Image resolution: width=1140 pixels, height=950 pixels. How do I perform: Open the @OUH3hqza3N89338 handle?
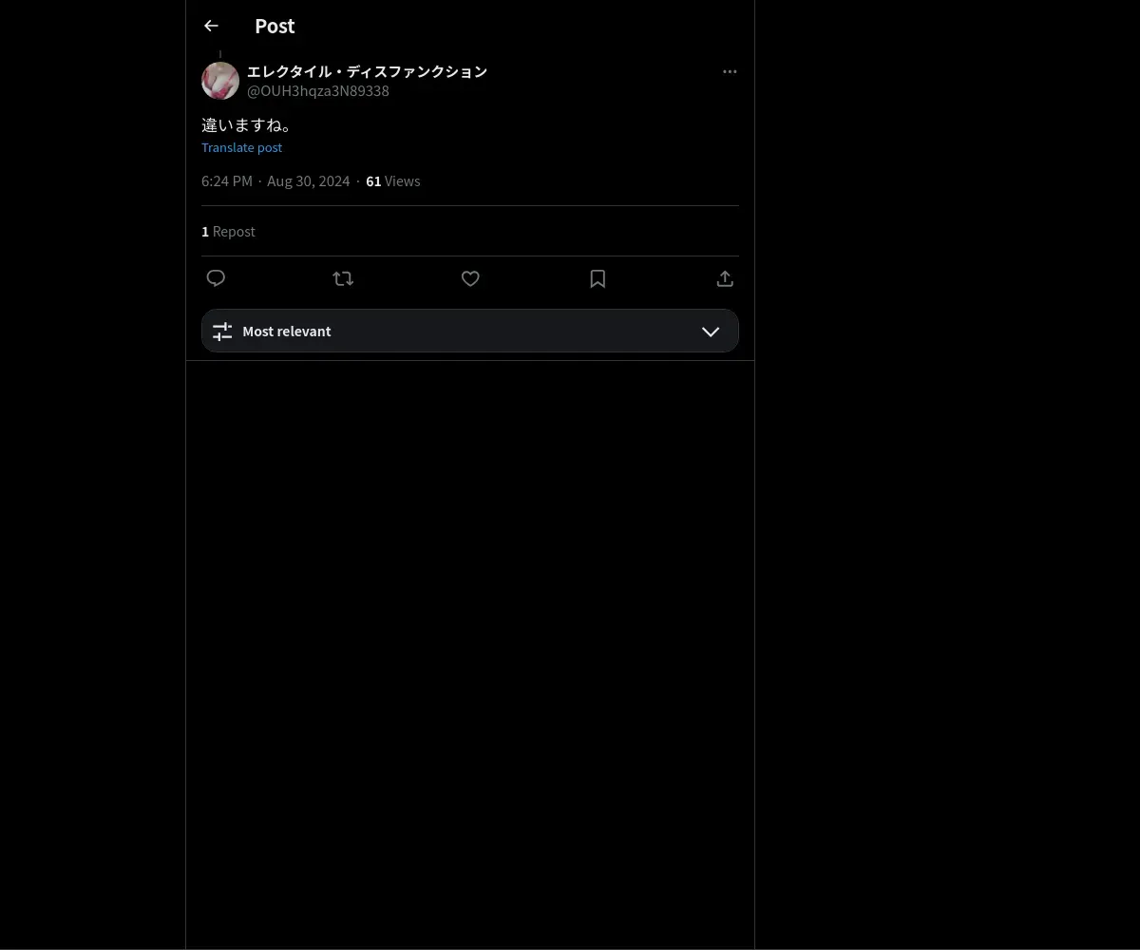click(318, 91)
